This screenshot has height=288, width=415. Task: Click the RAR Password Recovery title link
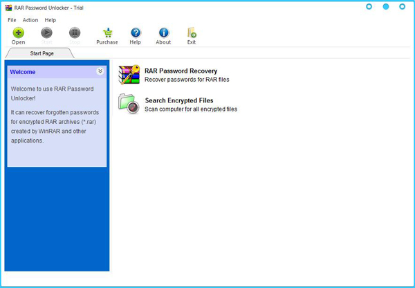coord(181,71)
